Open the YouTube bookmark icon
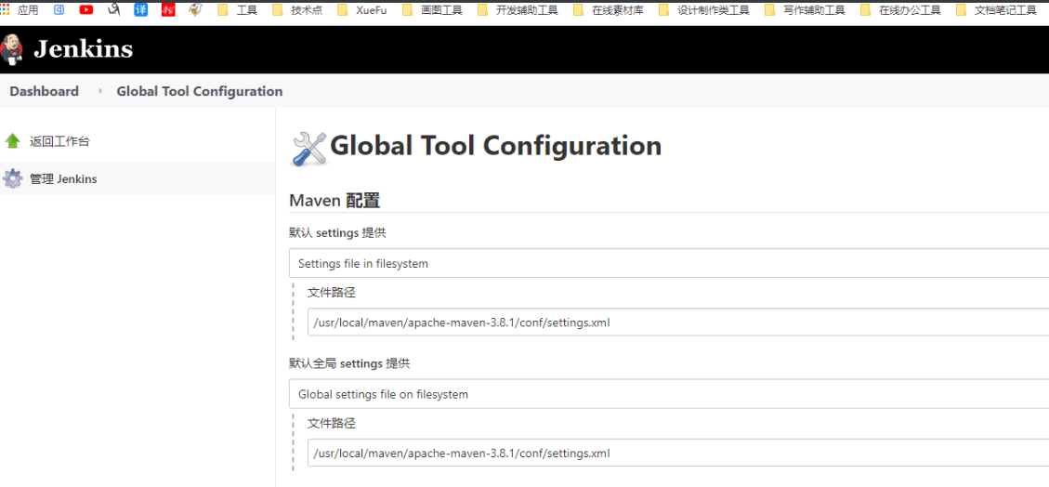The image size is (1049, 487). (x=86, y=10)
